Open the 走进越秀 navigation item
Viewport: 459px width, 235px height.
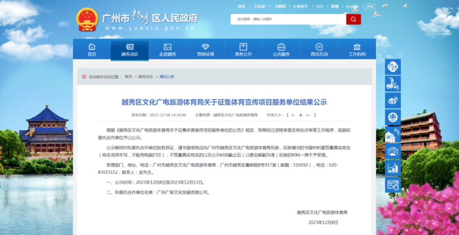[168, 50]
